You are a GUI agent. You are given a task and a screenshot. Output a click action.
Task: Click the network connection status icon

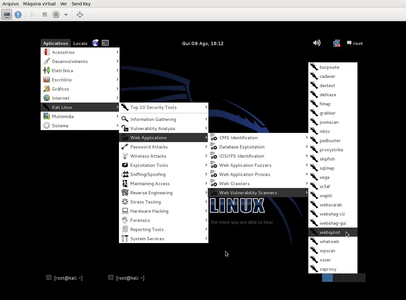337,43
